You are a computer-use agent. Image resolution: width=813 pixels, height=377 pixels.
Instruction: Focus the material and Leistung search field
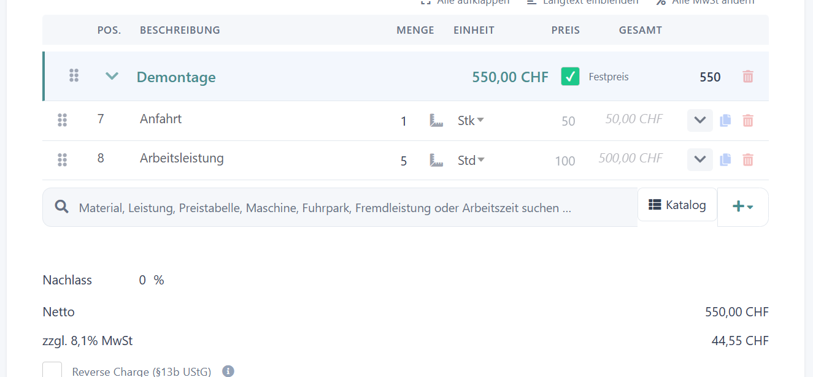point(340,207)
